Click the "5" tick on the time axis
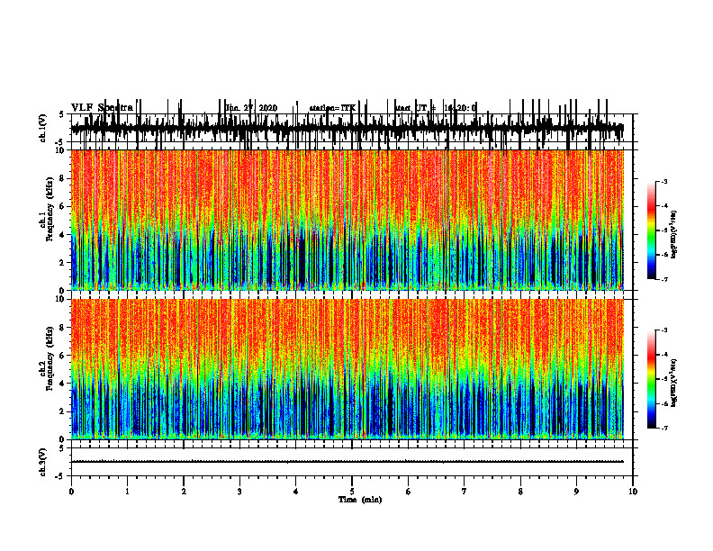The width and height of the screenshot is (713, 551). (x=352, y=492)
